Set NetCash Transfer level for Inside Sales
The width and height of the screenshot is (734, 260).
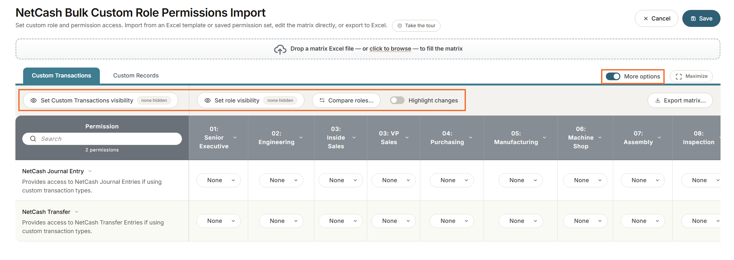(x=341, y=221)
